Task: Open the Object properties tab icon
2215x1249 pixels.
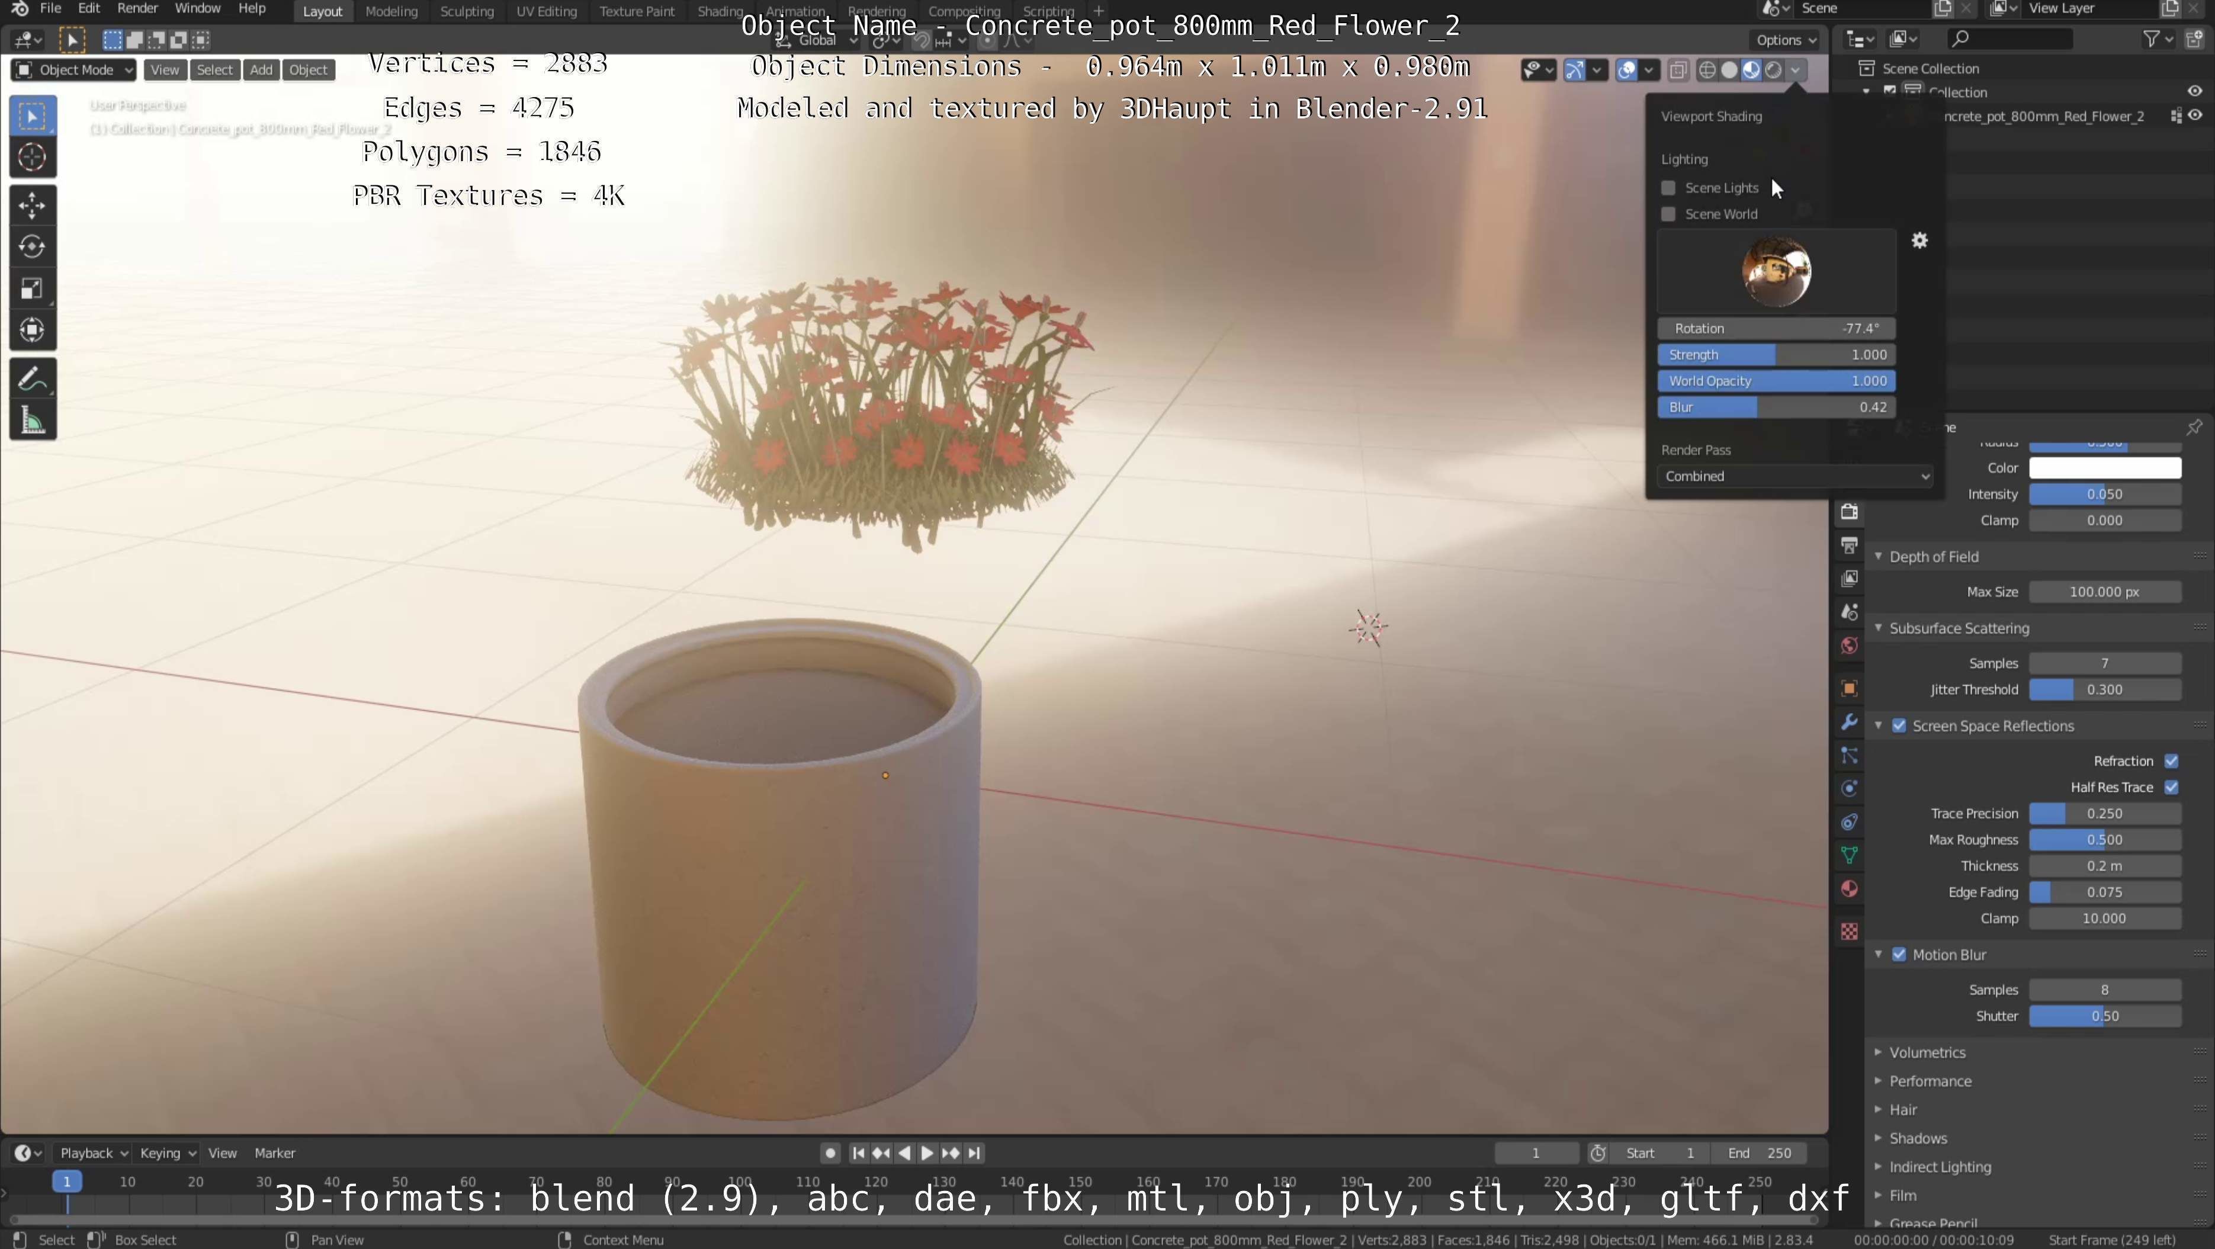Action: click(1850, 689)
